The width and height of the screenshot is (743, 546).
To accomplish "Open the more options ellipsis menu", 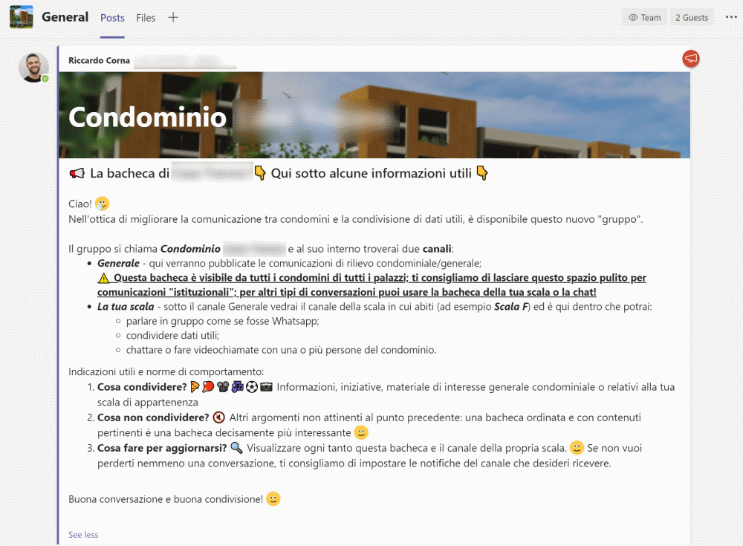I will point(731,17).
